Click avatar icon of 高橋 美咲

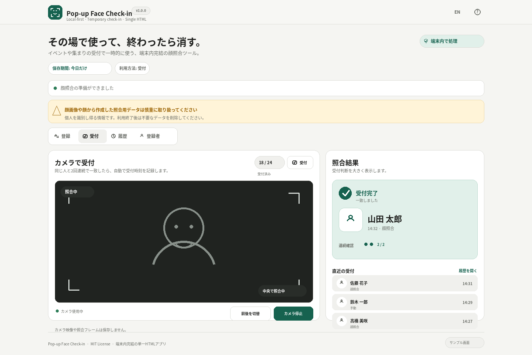click(x=342, y=321)
